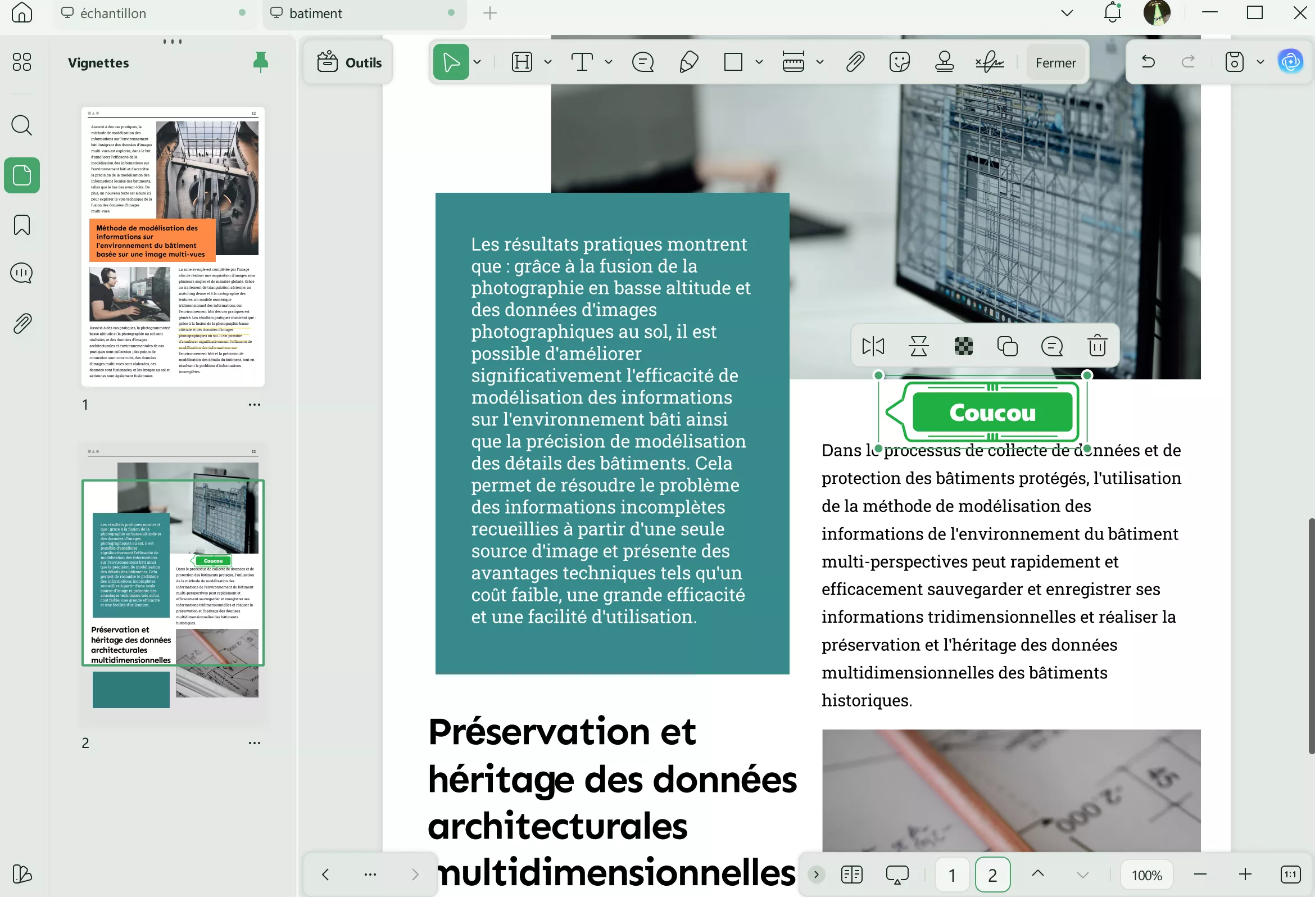This screenshot has height=897, width=1315.
Task: Expand the shape tool dropdown
Action: tap(758, 62)
